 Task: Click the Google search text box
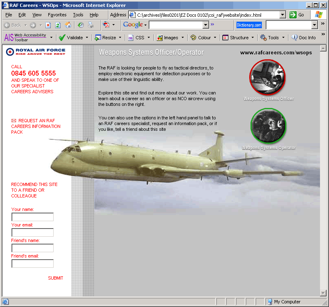click(176, 25)
